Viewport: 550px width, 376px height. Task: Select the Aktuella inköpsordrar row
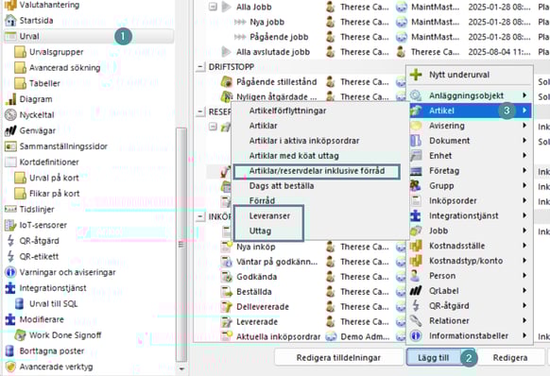[278, 336]
